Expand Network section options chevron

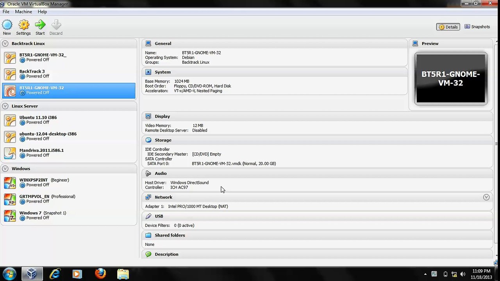point(486,197)
